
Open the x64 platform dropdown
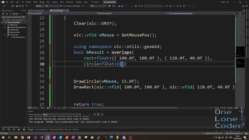(x=52, y=6)
